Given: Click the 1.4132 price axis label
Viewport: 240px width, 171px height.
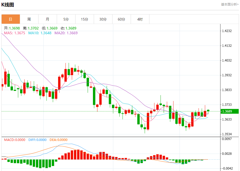Looking at the screenshot, I should pos(227,46).
